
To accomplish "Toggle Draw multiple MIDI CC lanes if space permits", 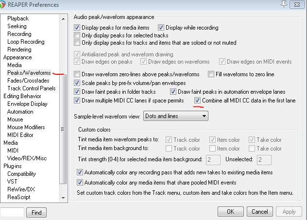I will tap(77, 101).
